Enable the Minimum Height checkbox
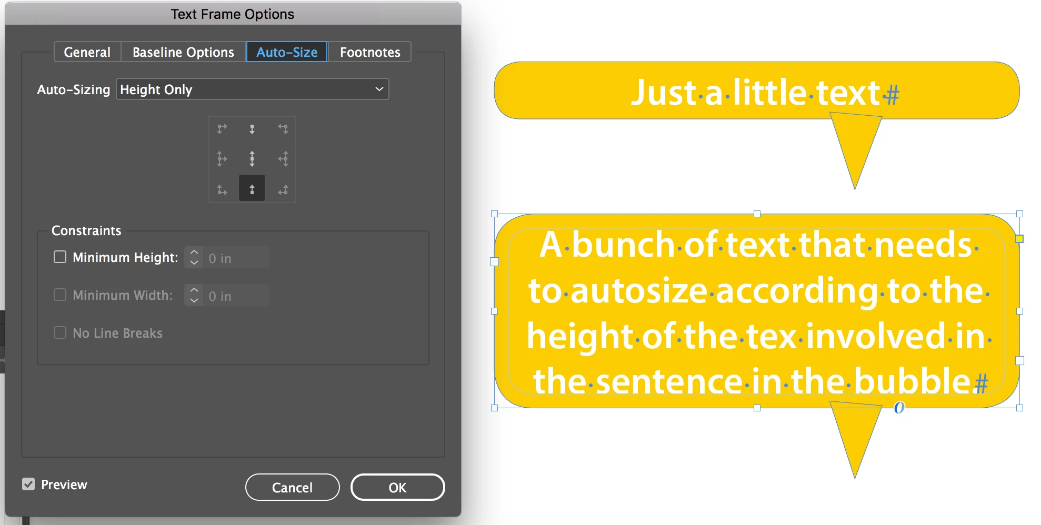This screenshot has width=1041, height=525. (60, 257)
